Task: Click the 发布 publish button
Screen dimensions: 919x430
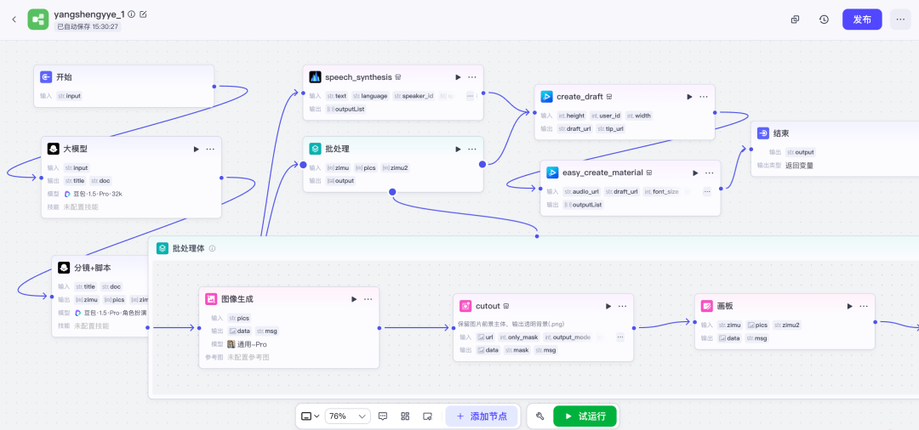Action: click(862, 20)
